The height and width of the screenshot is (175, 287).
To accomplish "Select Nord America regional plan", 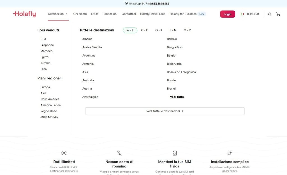I will [50, 99].
